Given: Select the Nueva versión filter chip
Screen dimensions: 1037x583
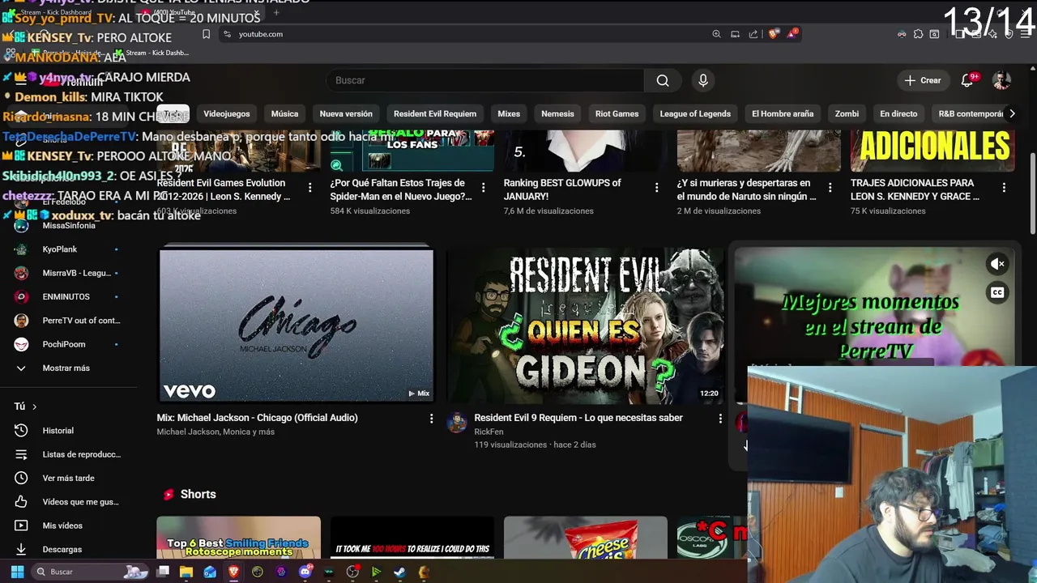Looking at the screenshot, I should coord(346,113).
